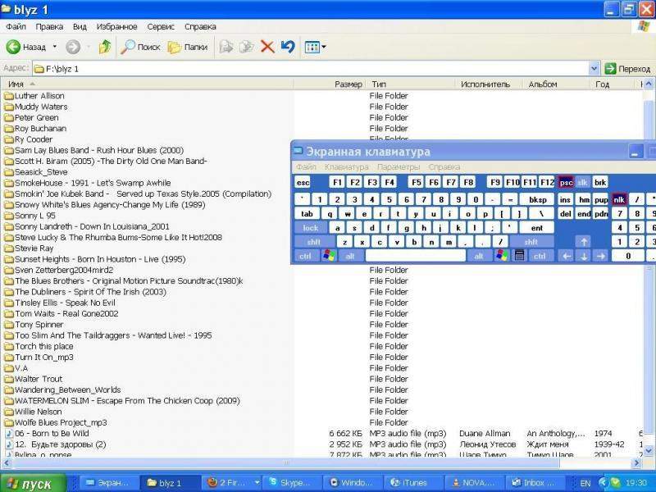Select the Roy Buchanan folder
Screen dimensions: 656x492
coord(35,129)
